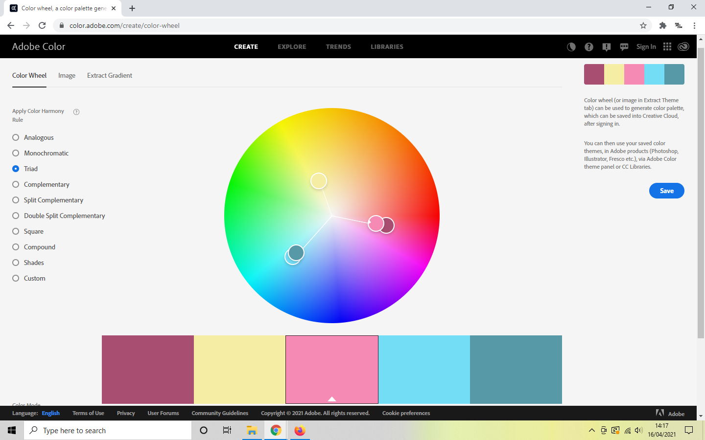Open the Terms of Use link
This screenshot has height=440, width=705.
(88, 413)
